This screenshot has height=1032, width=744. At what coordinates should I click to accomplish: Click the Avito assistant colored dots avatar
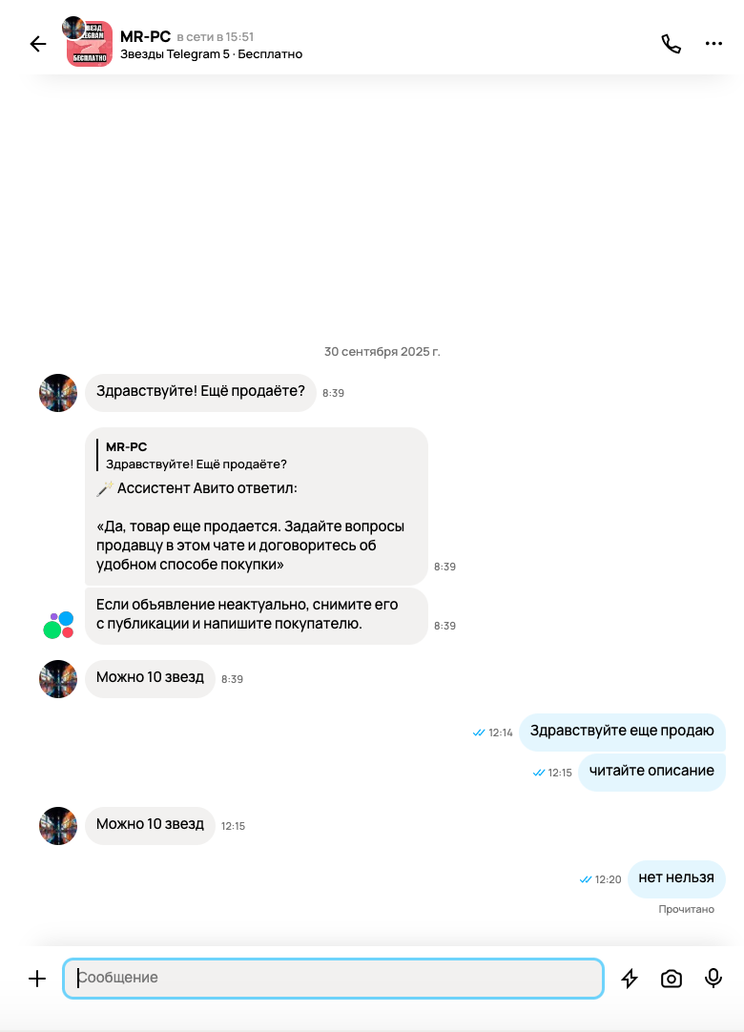[x=58, y=625]
